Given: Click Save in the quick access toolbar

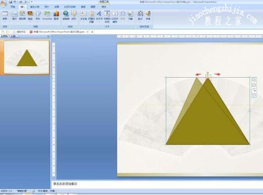Looking at the screenshot, I should pos(11,2).
